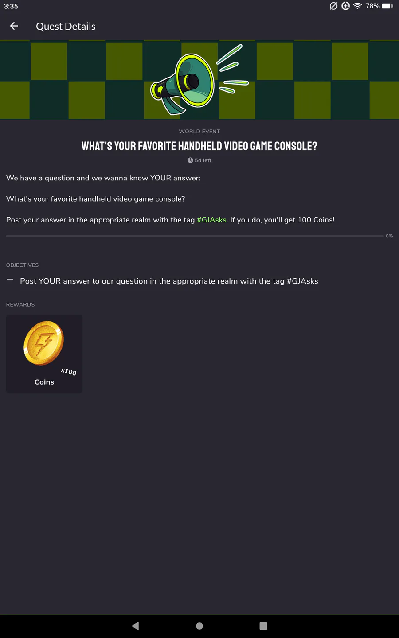Viewport: 399px width, 638px height.
Task: Click the quest progress bar
Action: pyautogui.click(x=195, y=236)
